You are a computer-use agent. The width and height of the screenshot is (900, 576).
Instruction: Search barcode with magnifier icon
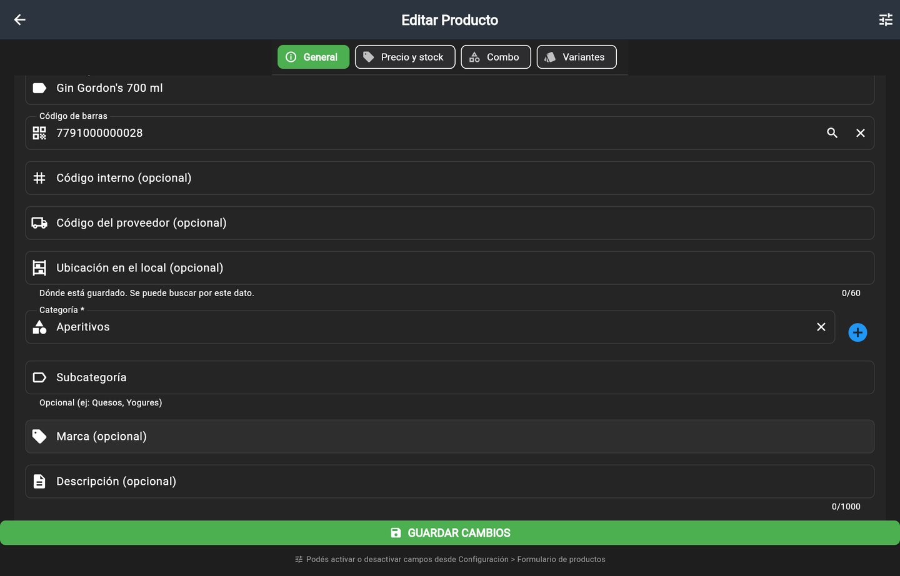click(x=832, y=133)
